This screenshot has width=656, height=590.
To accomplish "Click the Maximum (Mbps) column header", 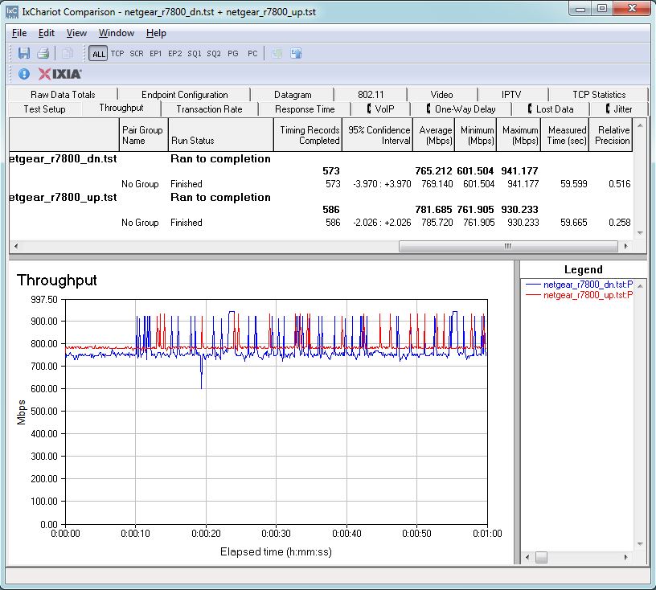I will point(519,135).
